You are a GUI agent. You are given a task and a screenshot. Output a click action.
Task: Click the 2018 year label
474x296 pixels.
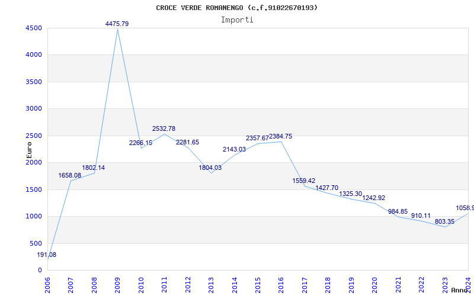[x=328, y=285]
